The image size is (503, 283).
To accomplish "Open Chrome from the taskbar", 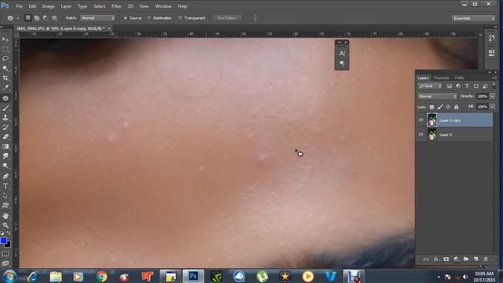I will [x=101, y=276].
